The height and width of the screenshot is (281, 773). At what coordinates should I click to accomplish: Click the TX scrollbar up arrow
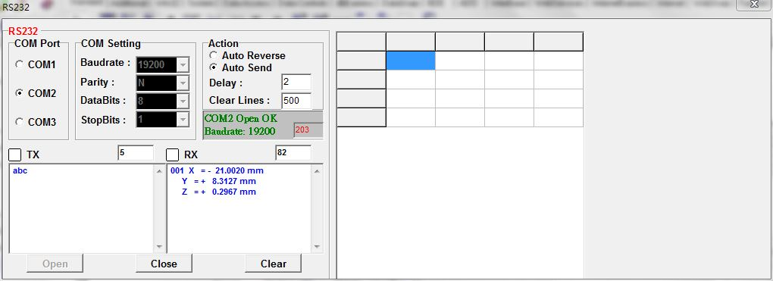point(159,171)
